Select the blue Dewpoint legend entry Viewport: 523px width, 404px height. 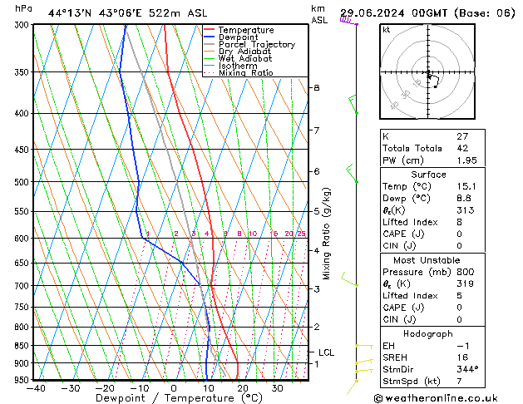click(x=241, y=37)
